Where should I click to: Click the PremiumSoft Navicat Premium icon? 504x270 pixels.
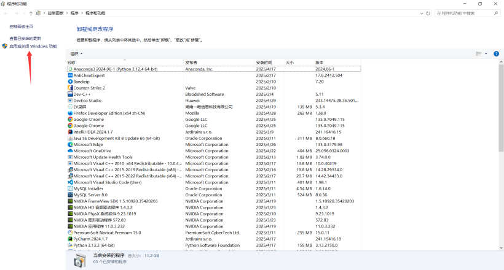tap(70, 233)
